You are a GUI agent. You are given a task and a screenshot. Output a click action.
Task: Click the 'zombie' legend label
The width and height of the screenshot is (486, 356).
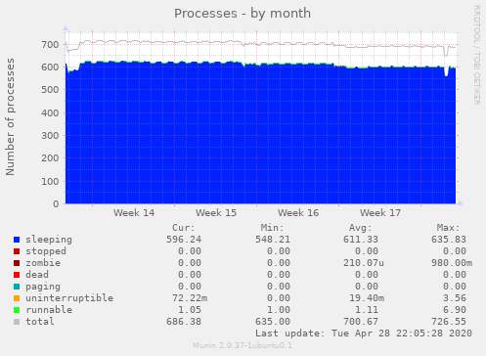pyautogui.click(x=43, y=263)
